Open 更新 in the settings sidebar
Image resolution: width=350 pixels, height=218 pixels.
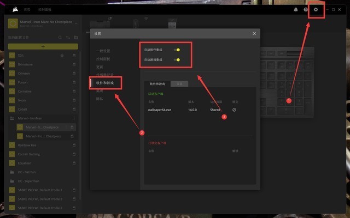[x=100, y=67]
